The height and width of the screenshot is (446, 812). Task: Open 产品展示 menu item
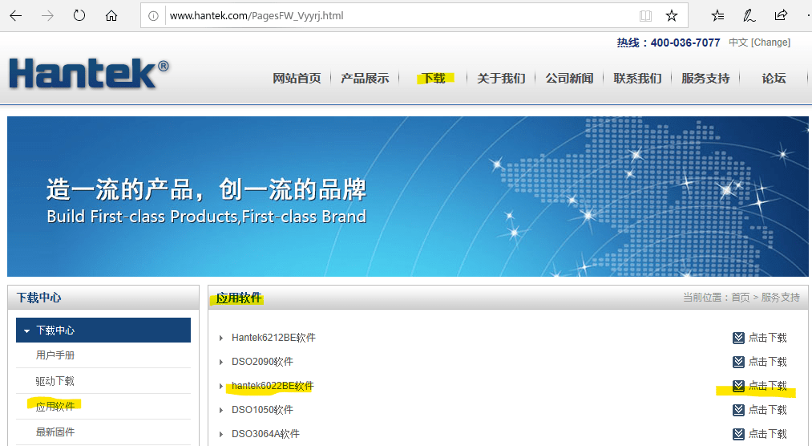(365, 79)
